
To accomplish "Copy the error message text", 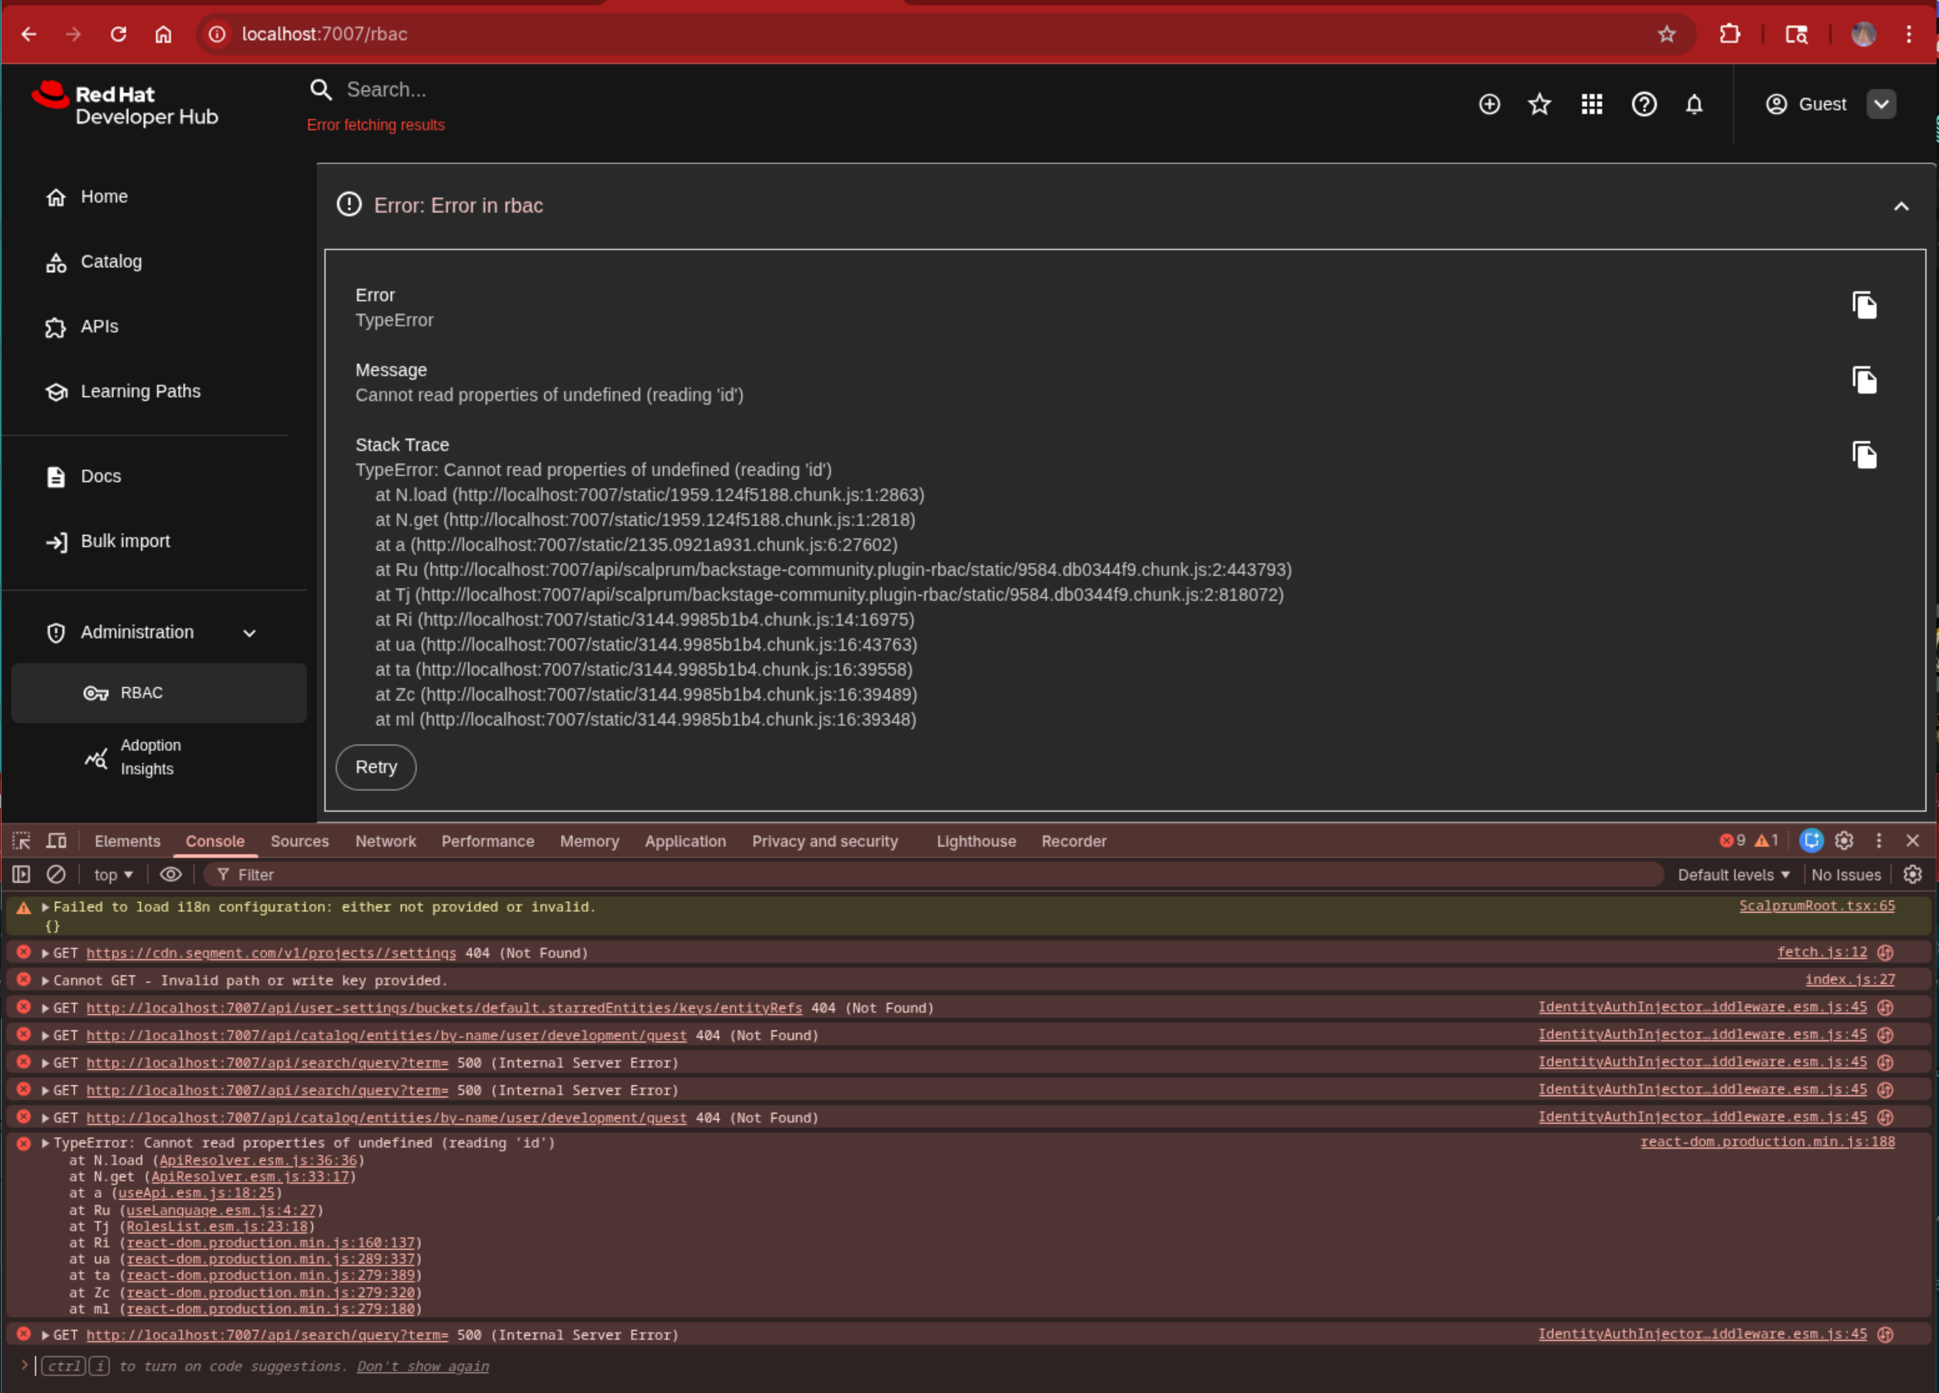I will pyautogui.click(x=1864, y=380).
